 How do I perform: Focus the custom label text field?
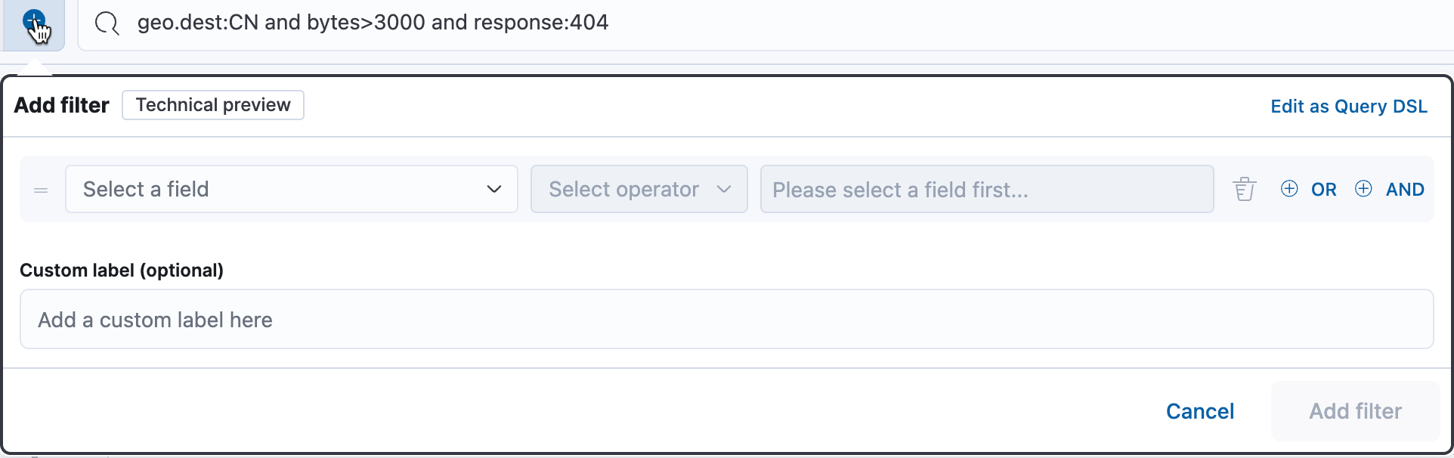click(726, 319)
